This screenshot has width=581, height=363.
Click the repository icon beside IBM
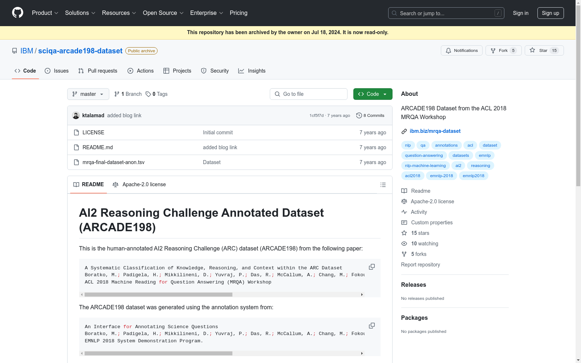click(x=15, y=51)
